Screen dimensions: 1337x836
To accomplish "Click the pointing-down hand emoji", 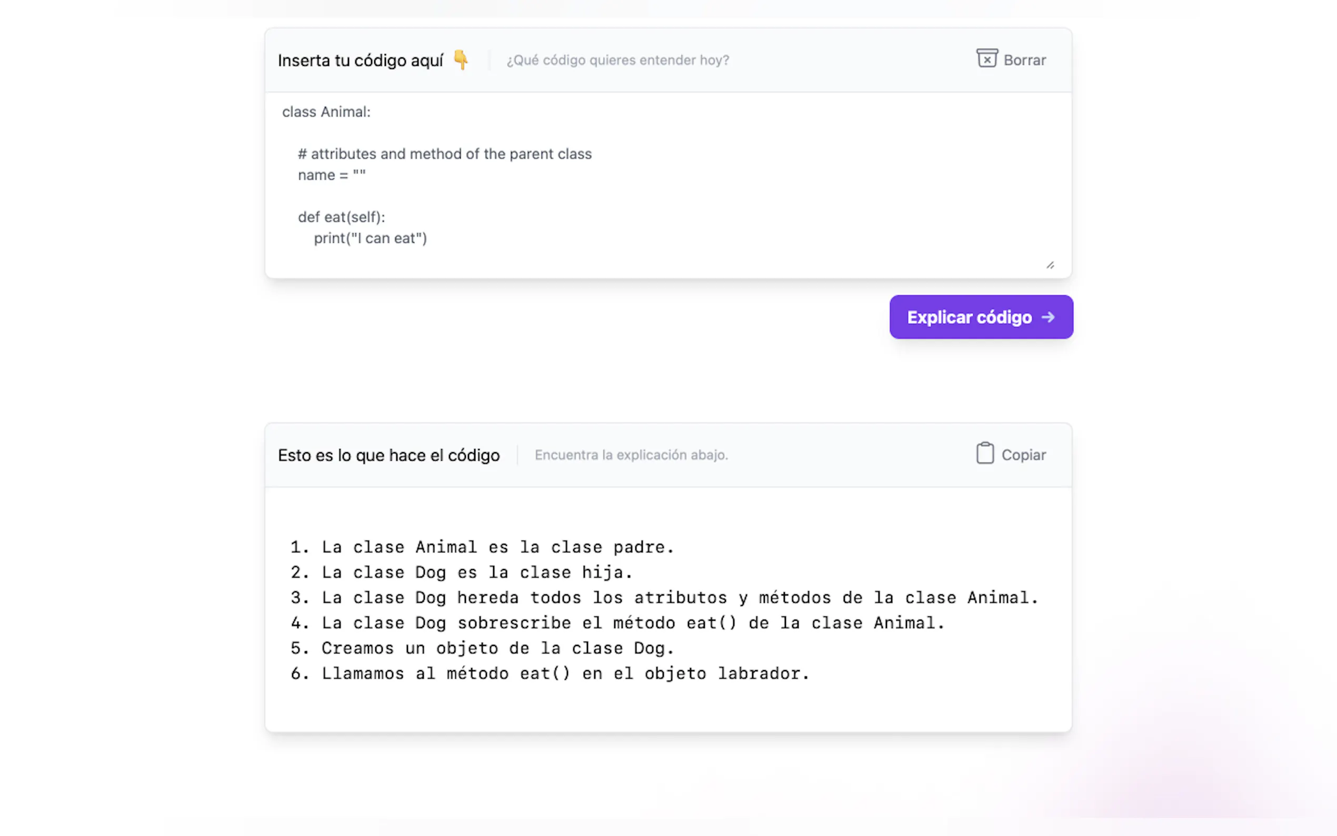I will pos(461,59).
